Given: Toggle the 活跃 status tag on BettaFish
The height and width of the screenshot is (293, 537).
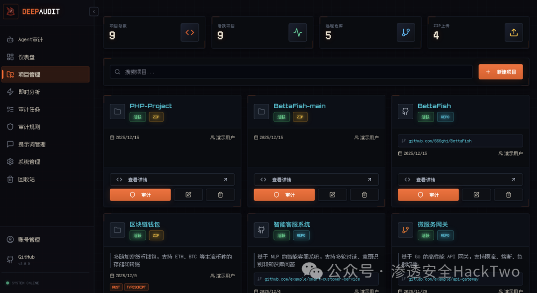Looking at the screenshot, I should tap(425, 117).
